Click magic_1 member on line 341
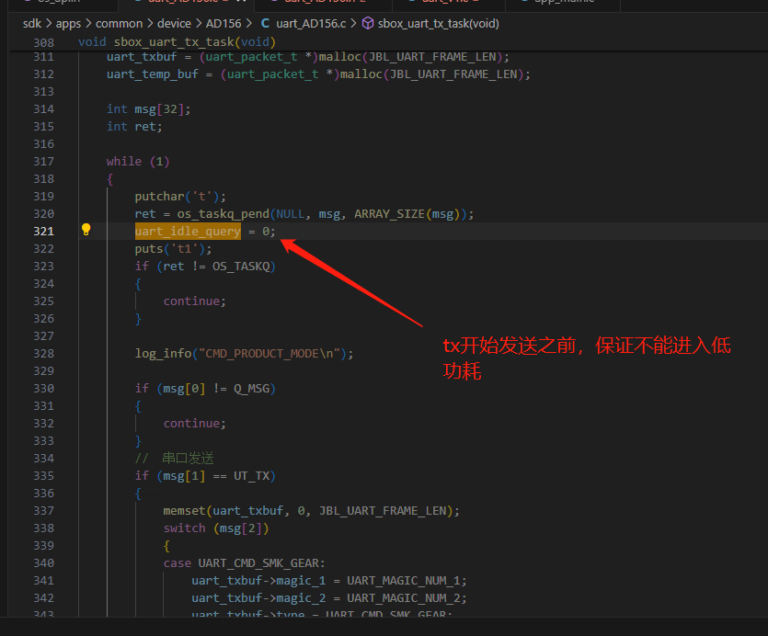 (301, 581)
